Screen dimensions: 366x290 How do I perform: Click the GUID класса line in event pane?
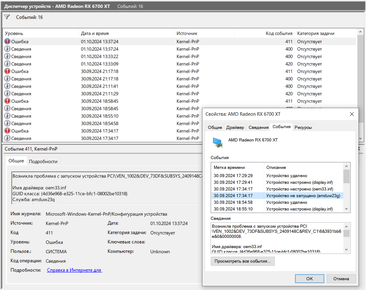point(70,193)
